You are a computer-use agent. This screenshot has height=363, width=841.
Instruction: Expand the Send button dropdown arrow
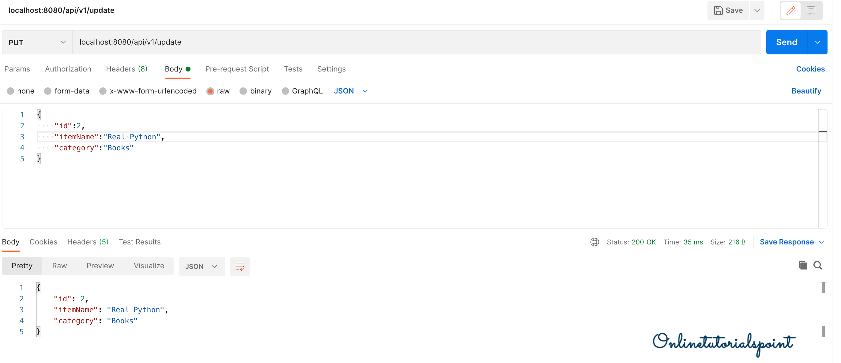tap(817, 42)
